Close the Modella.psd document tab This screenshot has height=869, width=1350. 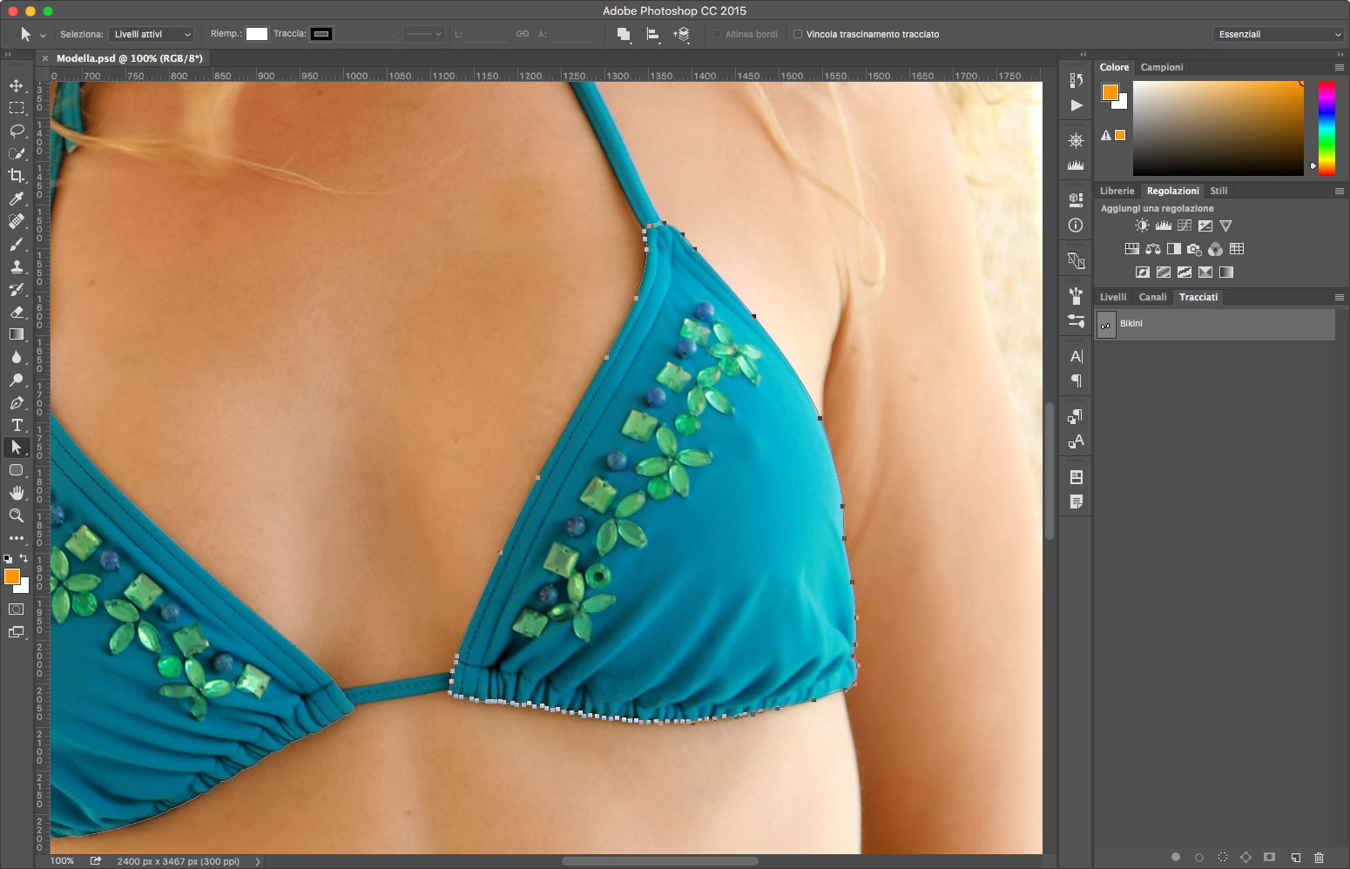click(45, 58)
